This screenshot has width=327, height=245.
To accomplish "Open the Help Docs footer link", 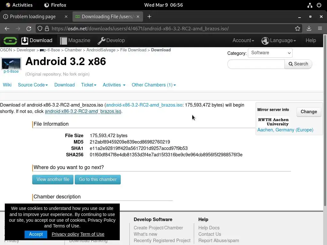I will pyautogui.click(x=209, y=228).
